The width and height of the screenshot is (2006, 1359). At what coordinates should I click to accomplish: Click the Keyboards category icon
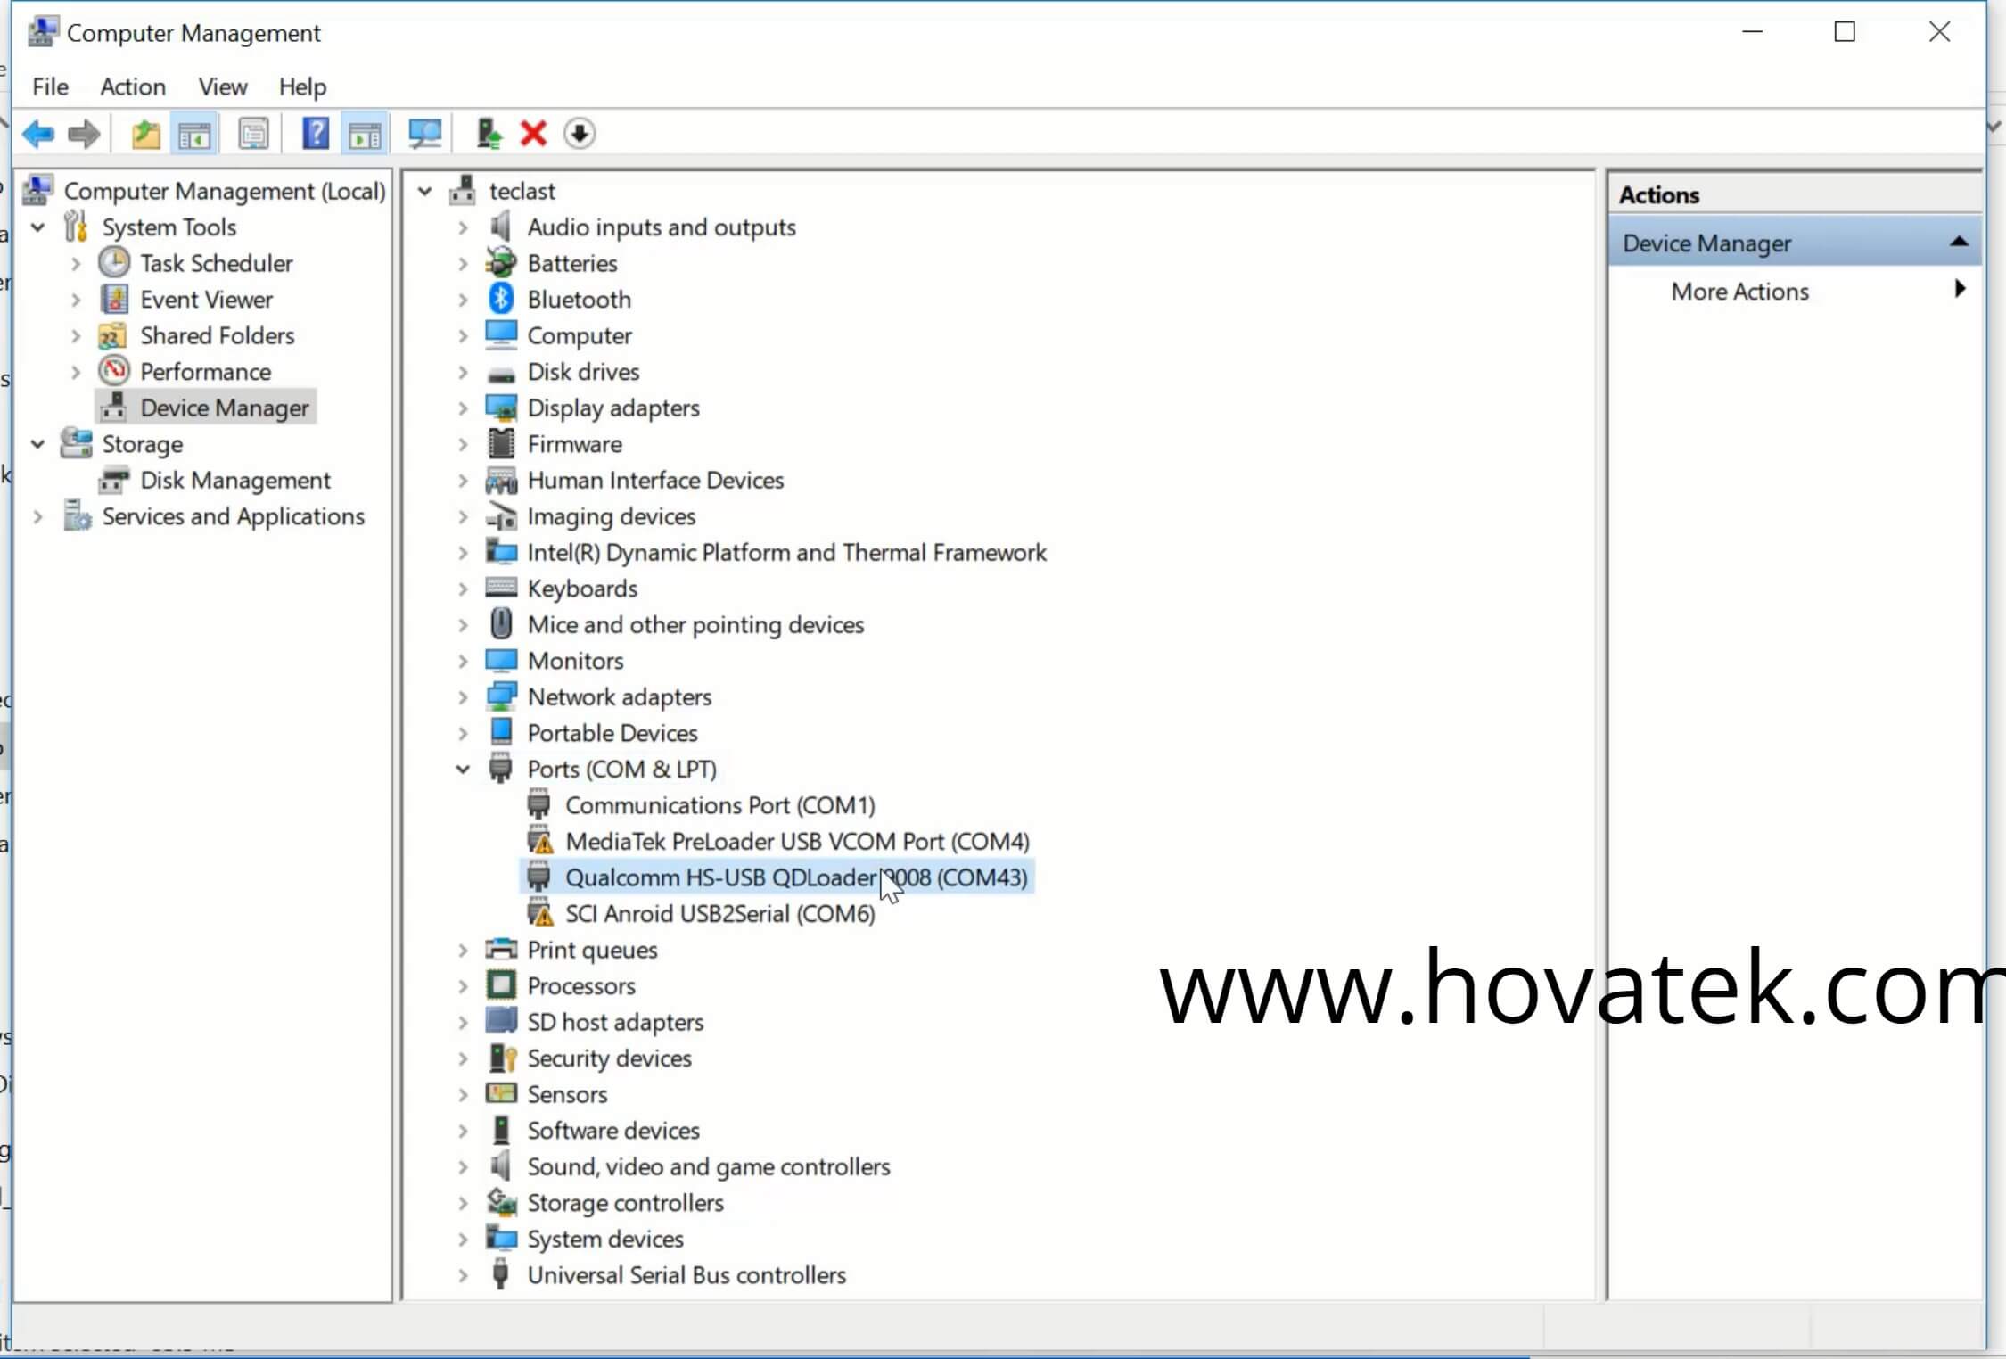(x=501, y=588)
